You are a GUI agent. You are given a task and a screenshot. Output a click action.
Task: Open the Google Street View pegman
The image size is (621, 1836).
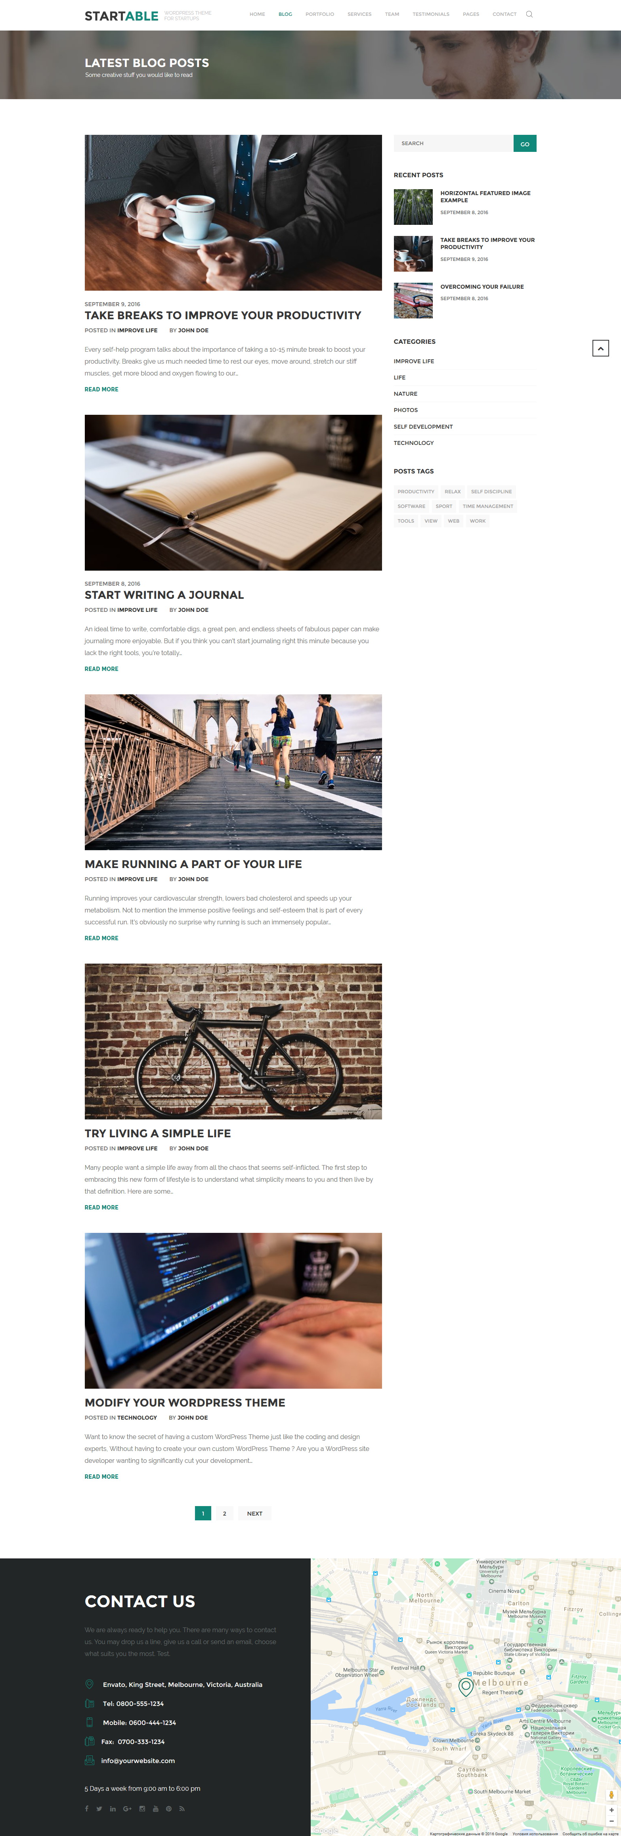[611, 1796]
